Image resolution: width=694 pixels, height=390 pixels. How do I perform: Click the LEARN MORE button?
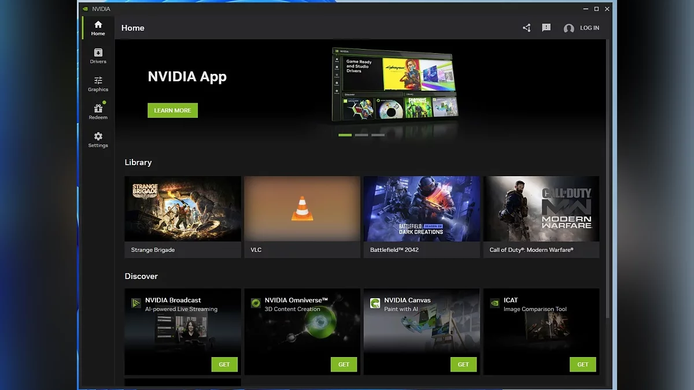click(x=172, y=110)
